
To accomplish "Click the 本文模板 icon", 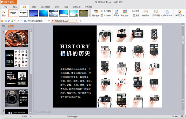I will click(x=105, y=16).
